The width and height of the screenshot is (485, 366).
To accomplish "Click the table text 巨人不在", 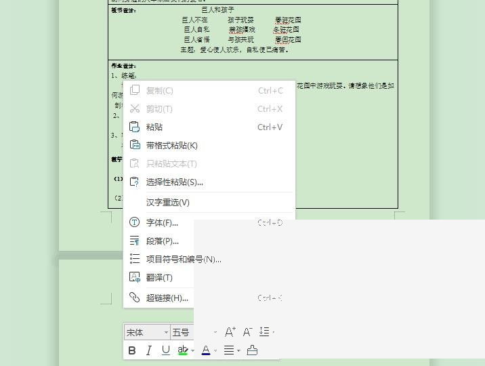I will pos(195,20).
